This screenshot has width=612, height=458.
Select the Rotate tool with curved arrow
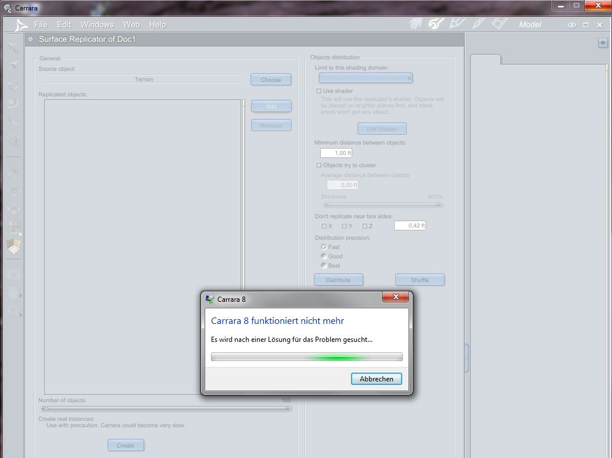tap(13, 85)
